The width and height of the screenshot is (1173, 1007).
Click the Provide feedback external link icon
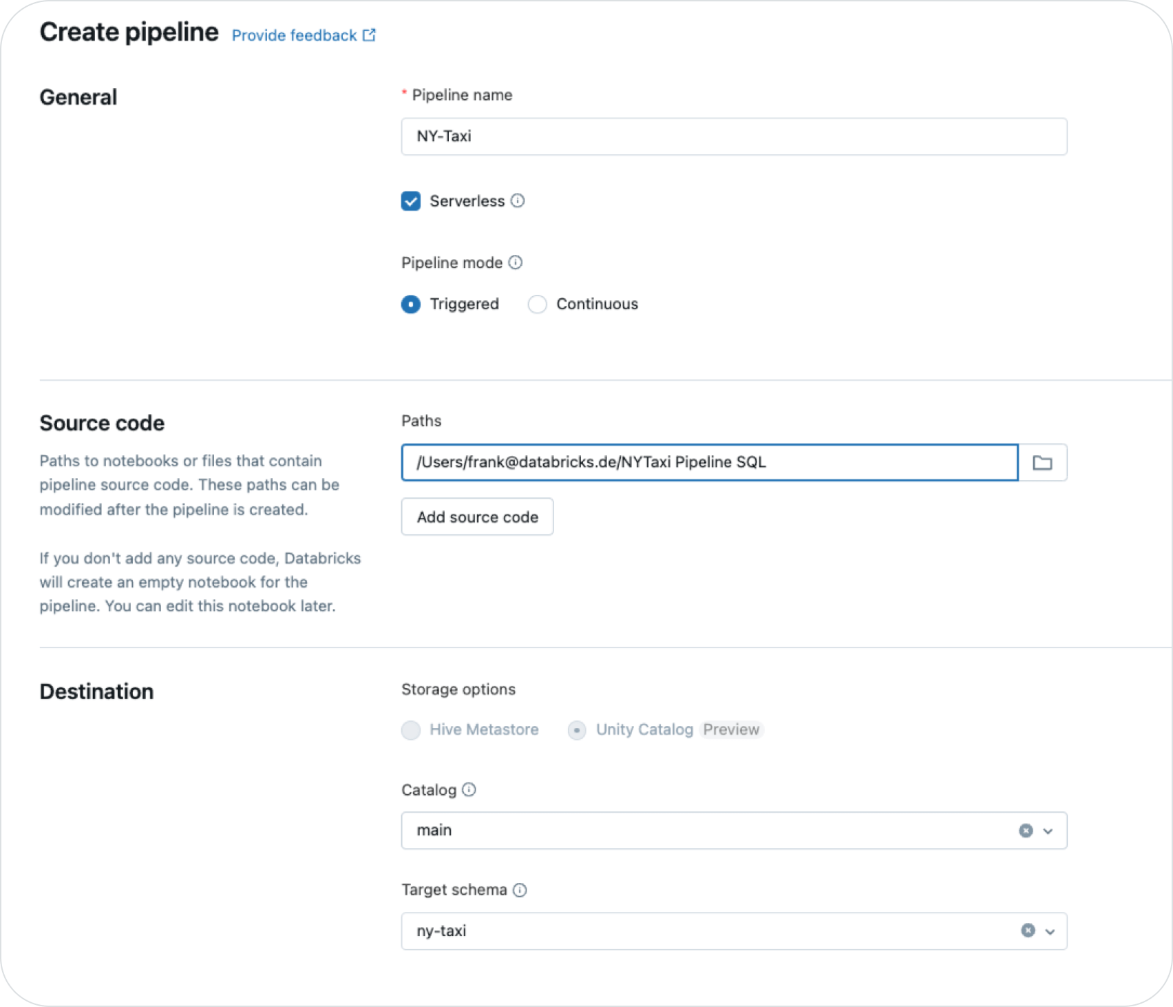(370, 35)
